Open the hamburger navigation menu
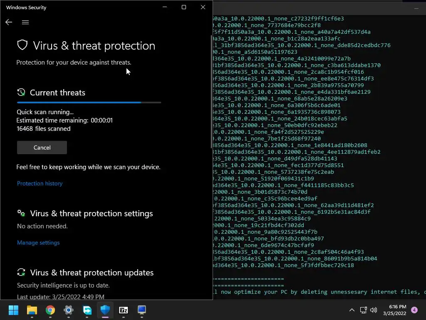The width and height of the screenshot is (426, 320). (25, 22)
